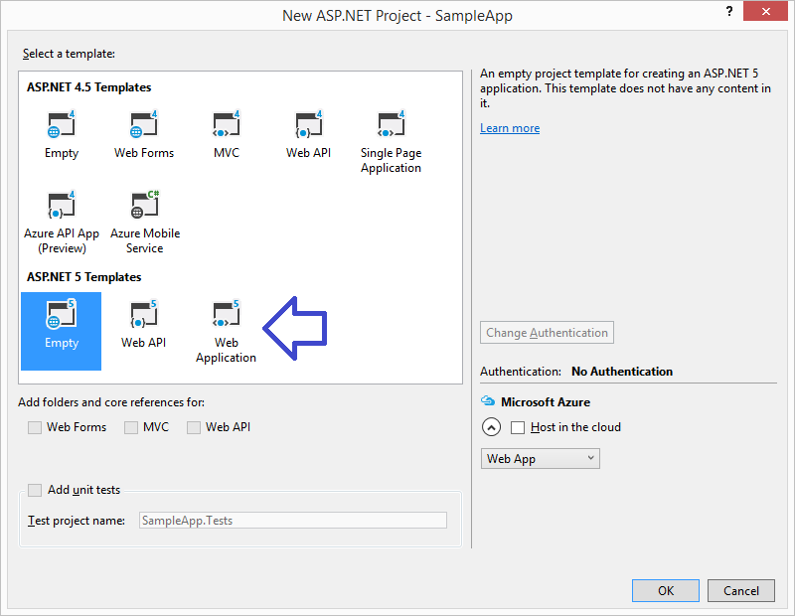This screenshot has width=795, height=616.
Task: Open the Web App dropdown
Action: pyautogui.click(x=540, y=459)
